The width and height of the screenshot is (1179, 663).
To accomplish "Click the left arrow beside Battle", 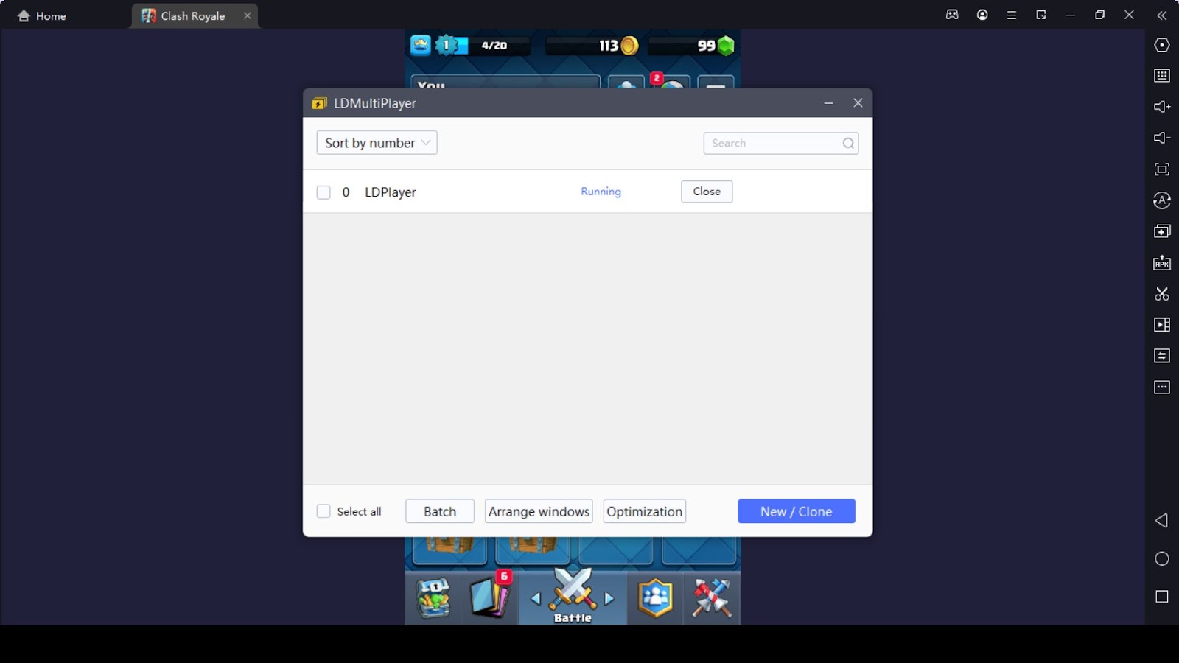I will coord(536,598).
